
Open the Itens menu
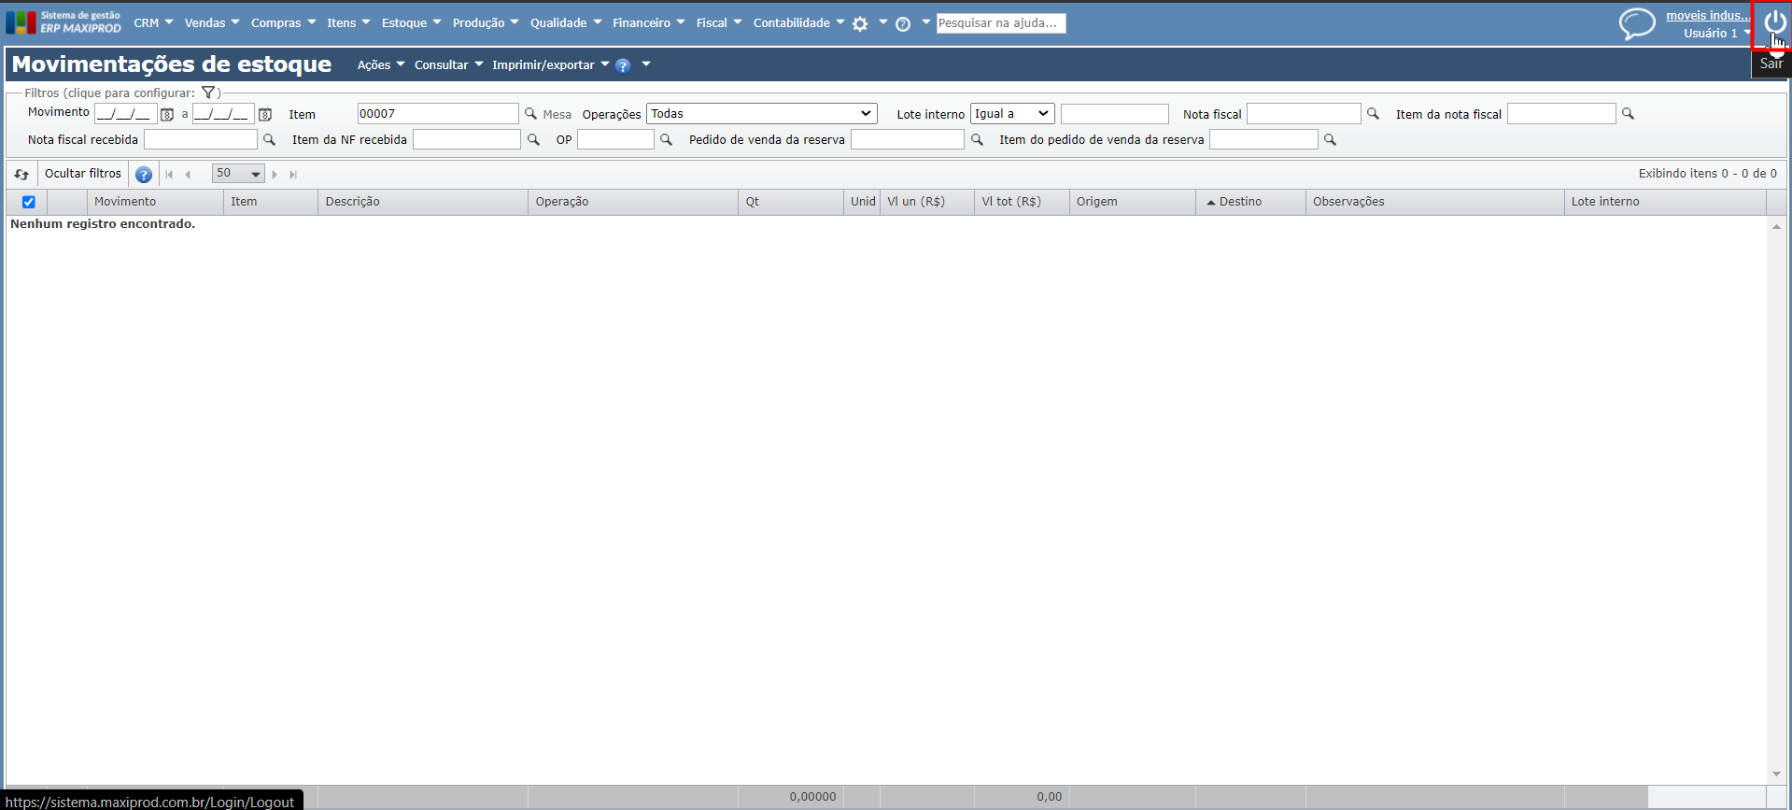coord(348,22)
